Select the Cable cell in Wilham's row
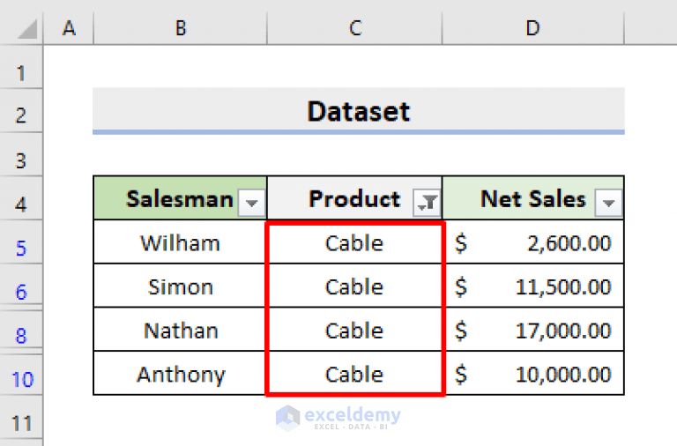This screenshot has height=446, width=677. tap(354, 242)
